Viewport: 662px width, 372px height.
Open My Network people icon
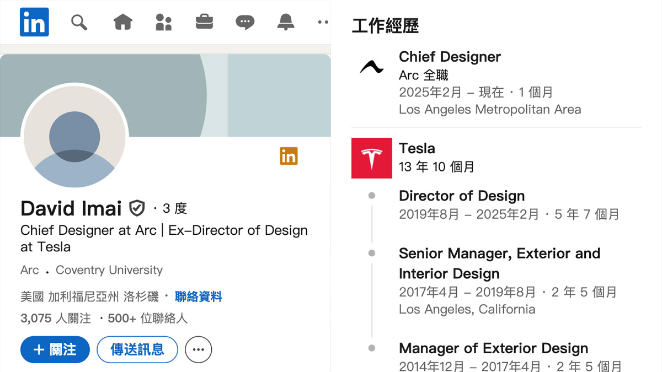[164, 22]
